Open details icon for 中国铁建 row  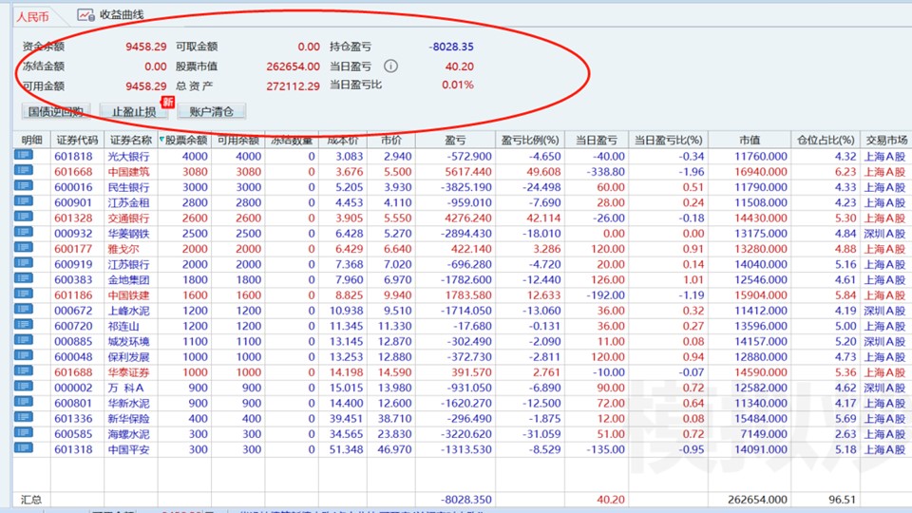24,294
